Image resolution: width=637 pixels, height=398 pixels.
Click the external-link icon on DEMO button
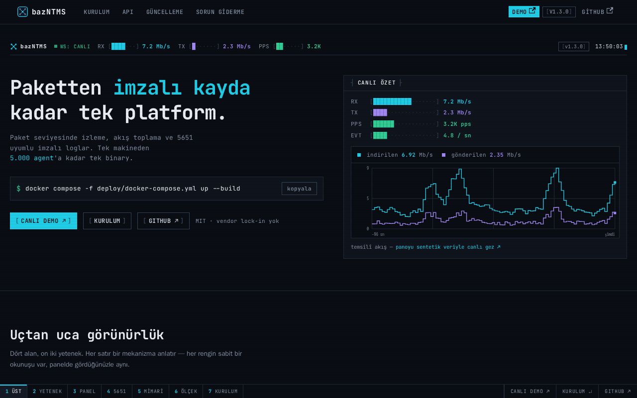532,10
